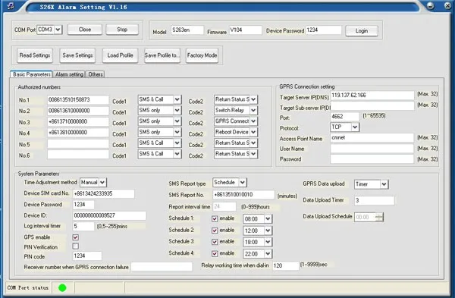Click the Target Sub-server IP field
The image size is (455, 298).
pos(372,106)
